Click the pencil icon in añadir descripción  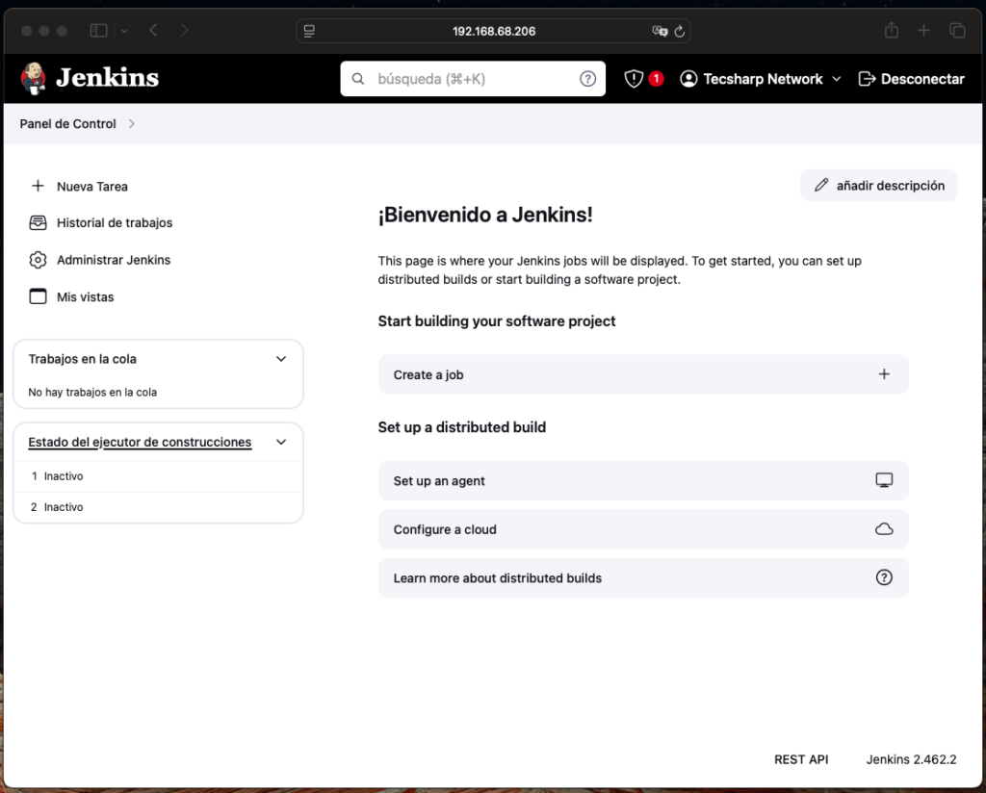[821, 185]
